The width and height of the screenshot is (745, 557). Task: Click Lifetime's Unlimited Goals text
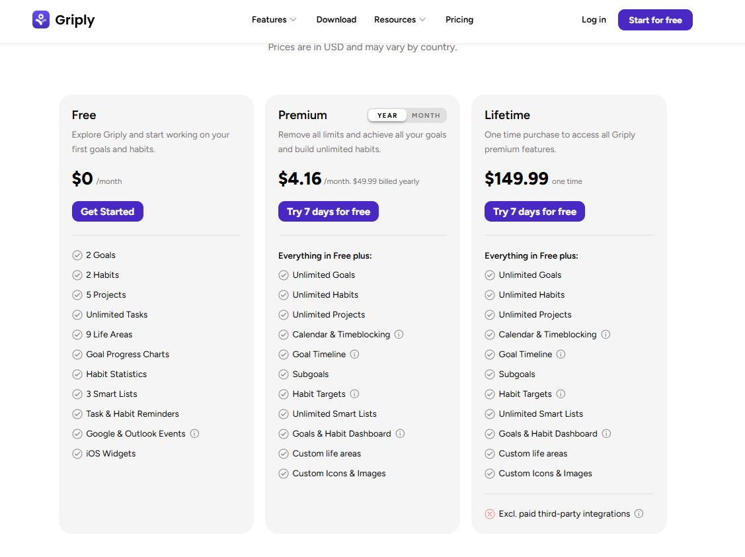tap(530, 275)
